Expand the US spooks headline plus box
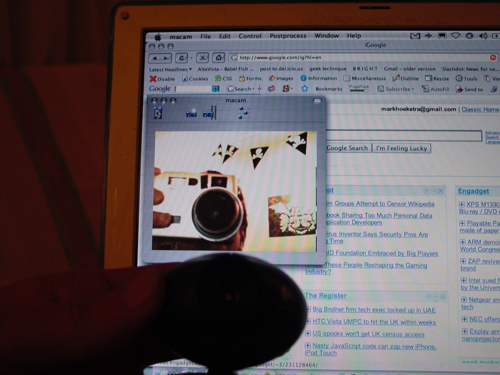This screenshot has height=375, width=500. [308, 333]
